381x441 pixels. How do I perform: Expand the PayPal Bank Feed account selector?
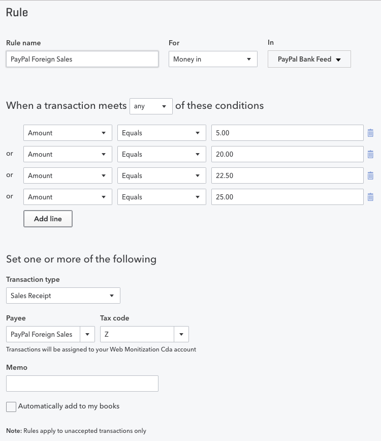309,59
